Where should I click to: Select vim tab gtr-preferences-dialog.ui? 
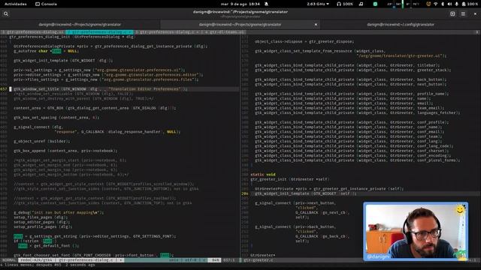(x=33, y=31)
